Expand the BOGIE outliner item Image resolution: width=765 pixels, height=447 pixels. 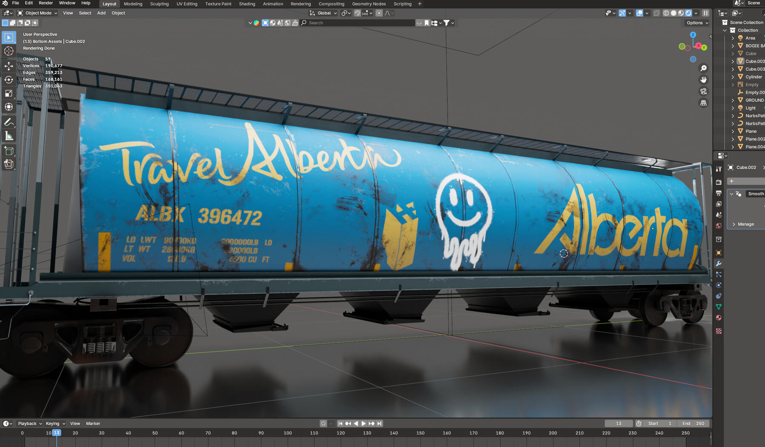pyautogui.click(x=733, y=46)
